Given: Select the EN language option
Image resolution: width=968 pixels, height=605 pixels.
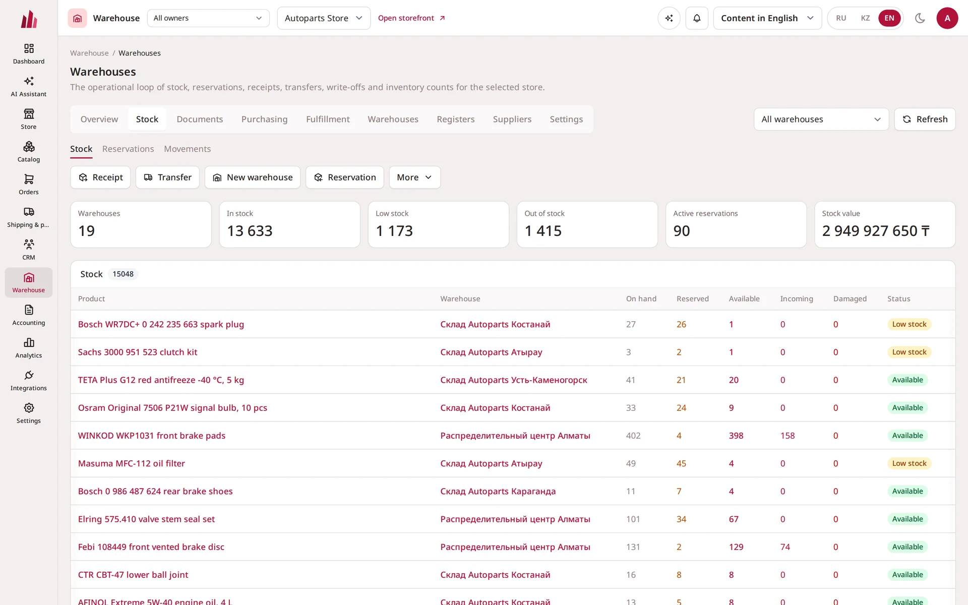Looking at the screenshot, I should pyautogui.click(x=889, y=18).
